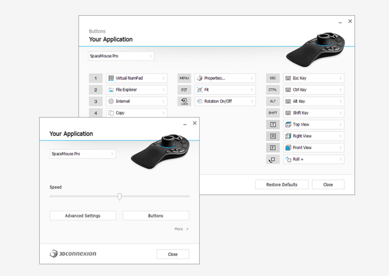Select the roll view hardware button label

click(x=273, y=159)
